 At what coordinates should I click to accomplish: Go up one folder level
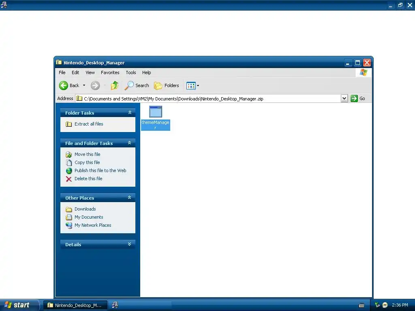click(115, 85)
